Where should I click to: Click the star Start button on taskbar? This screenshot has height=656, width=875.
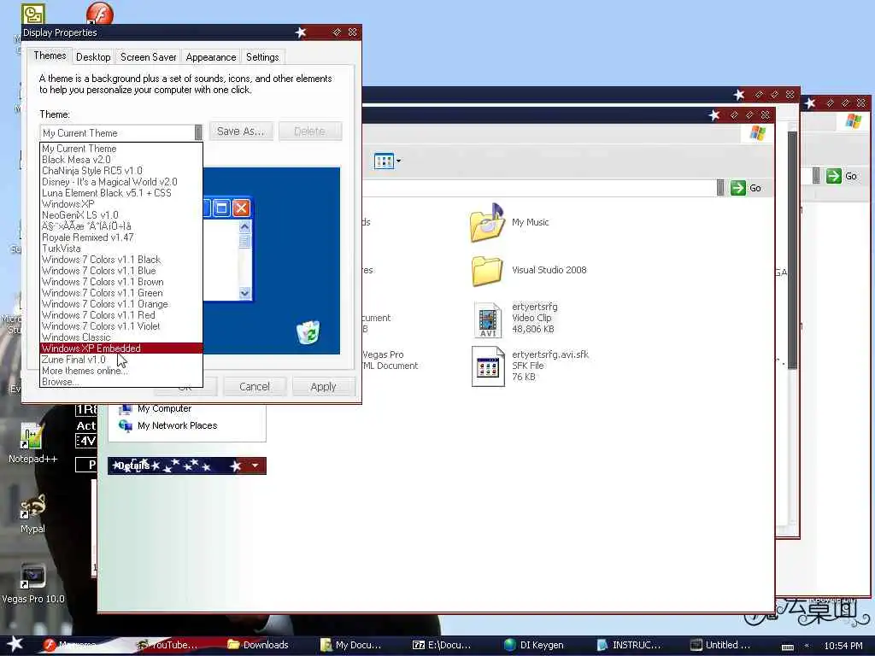point(15,644)
